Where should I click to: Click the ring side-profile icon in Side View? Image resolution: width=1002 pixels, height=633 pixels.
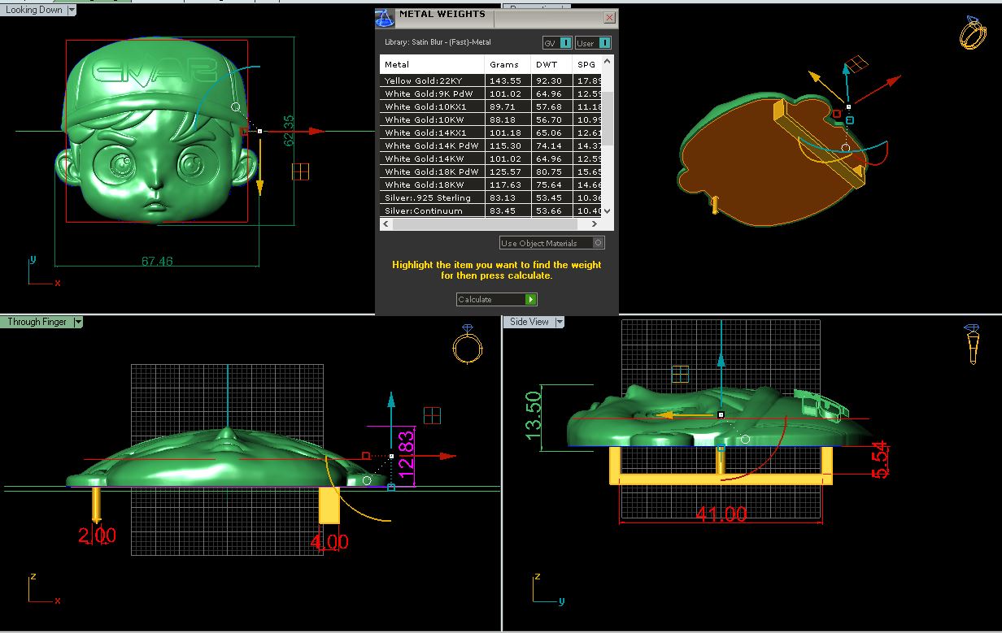972,344
